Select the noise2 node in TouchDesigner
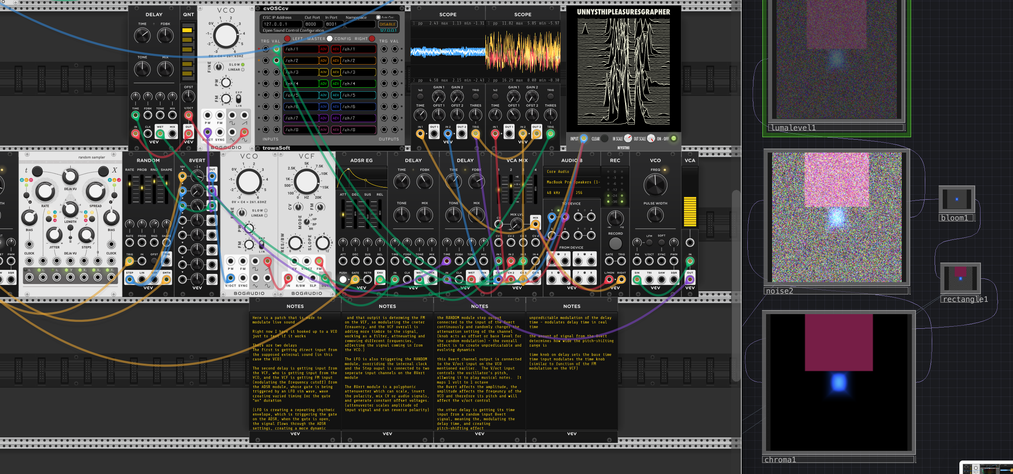 [x=836, y=222]
